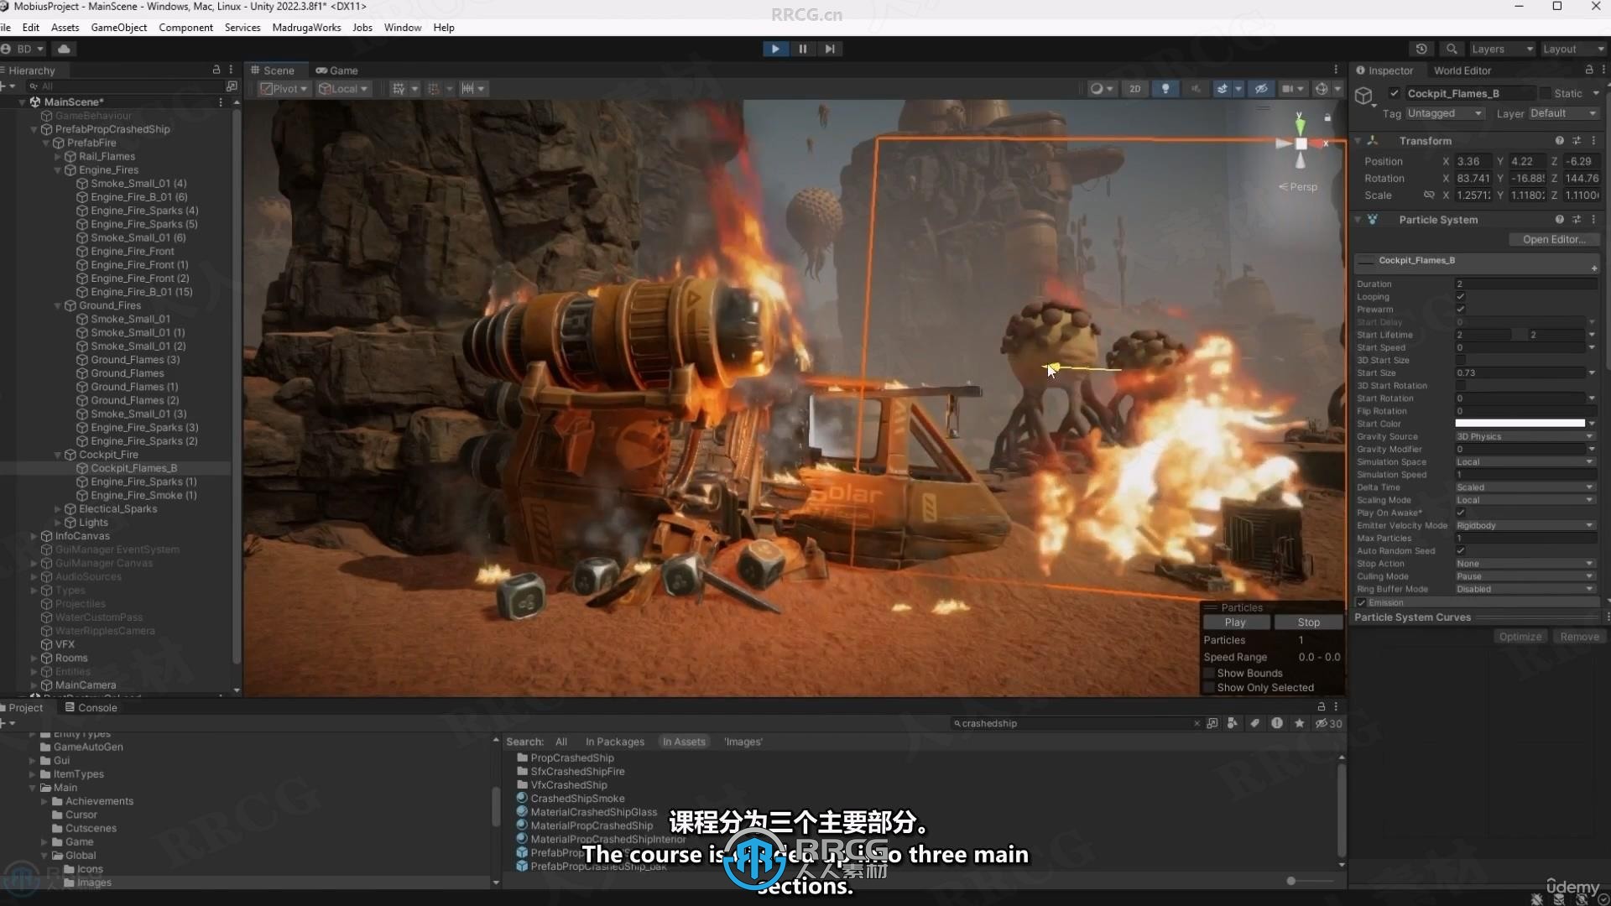Collapse the Transform component
1611x906 pixels.
(1359, 141)
